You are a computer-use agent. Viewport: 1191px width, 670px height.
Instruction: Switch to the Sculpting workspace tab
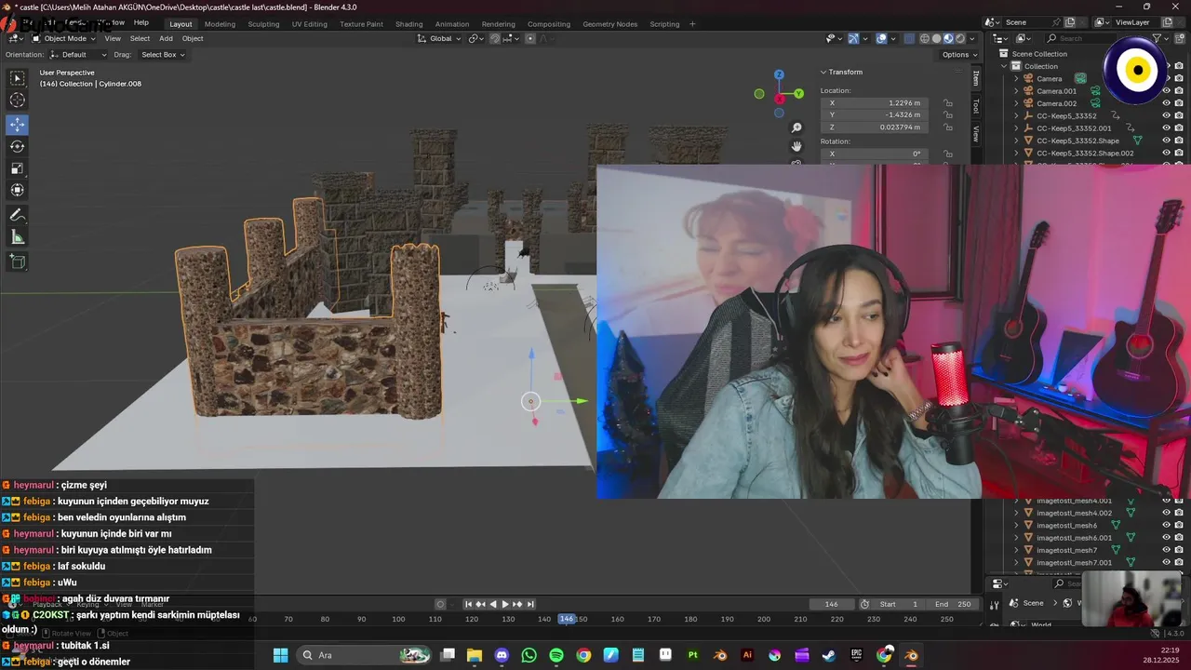tap(263, 24)
